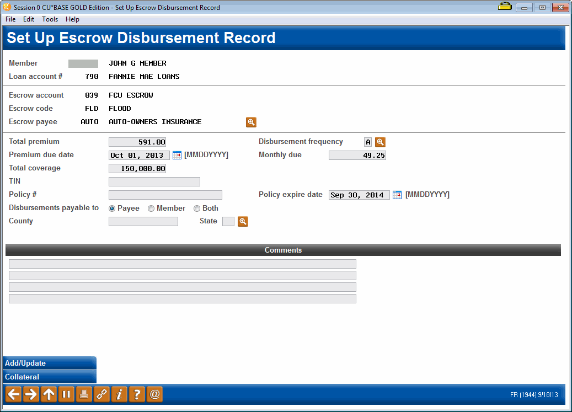572x412 pixels.
Task: Open the Disbursement frequency lookup
Action: click(x=381, y=142)
